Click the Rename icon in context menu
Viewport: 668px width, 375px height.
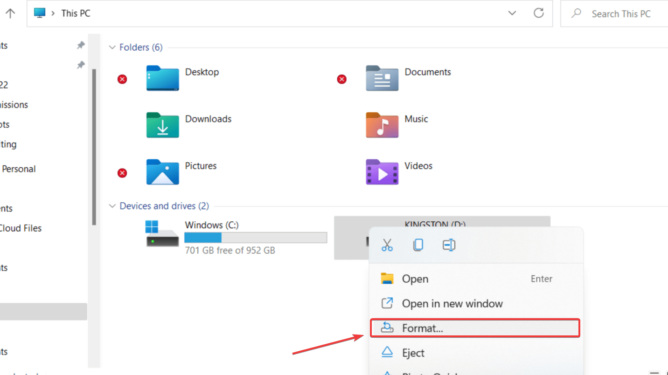(x=449, y=245)
